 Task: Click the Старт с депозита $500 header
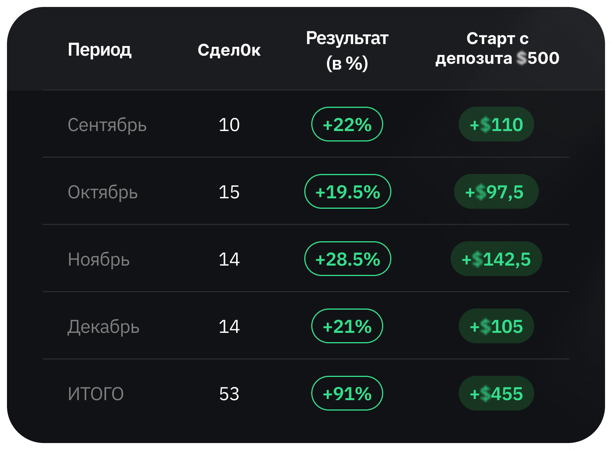[497, 49]
